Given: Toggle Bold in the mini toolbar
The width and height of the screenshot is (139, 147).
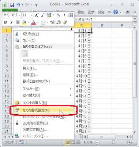Looking at the screenshot, I should point(5,22).
